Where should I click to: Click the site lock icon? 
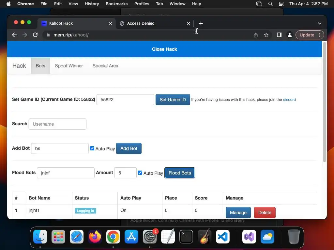48,35
